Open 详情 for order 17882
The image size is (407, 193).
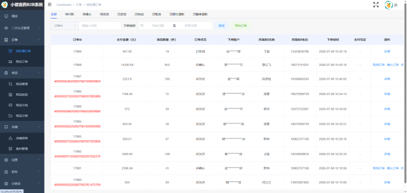387,154
